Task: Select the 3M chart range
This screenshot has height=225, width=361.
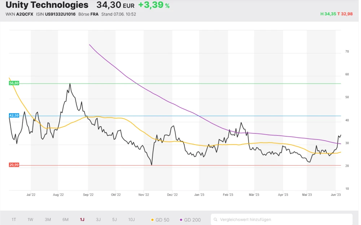Action: tap(48, 219)
